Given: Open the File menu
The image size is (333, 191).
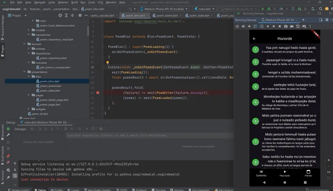Looking at the screenshot, I should click(12, 2).
